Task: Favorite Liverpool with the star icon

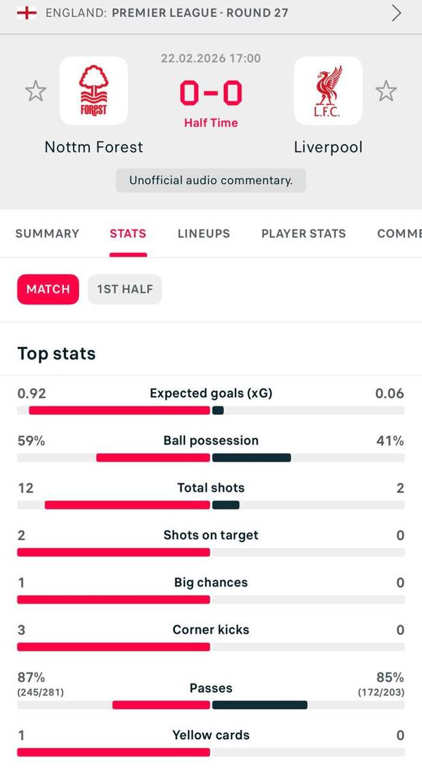Action: [x=386, y=91]
